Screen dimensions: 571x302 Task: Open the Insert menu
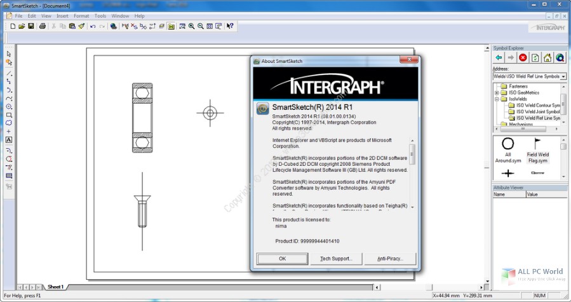62,16
